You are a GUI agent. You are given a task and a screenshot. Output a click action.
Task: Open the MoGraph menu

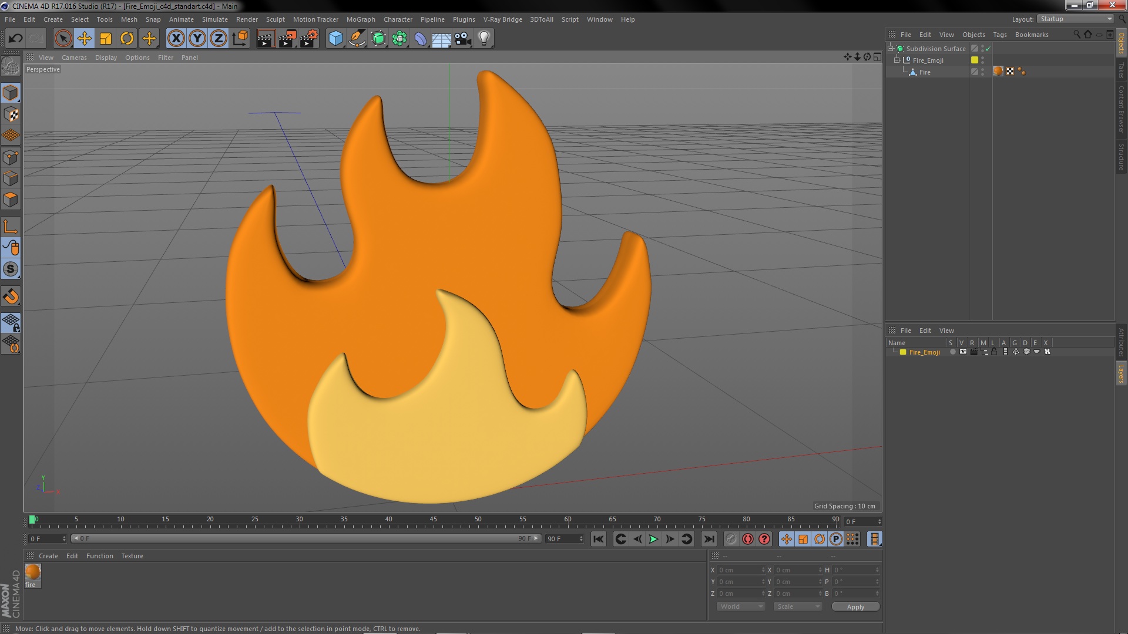(361, 19)
